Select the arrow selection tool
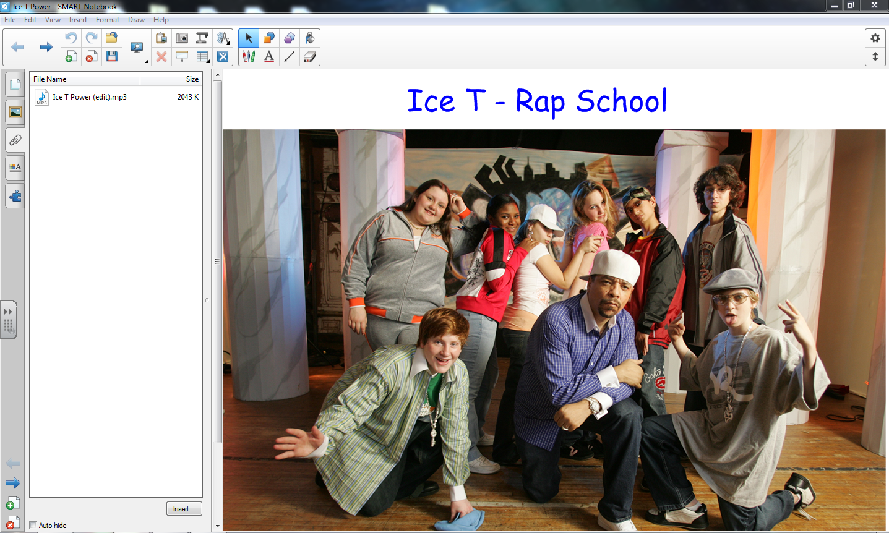Viewport: 889px width, 533px height. pyautogui.click(x=248, y=38)
